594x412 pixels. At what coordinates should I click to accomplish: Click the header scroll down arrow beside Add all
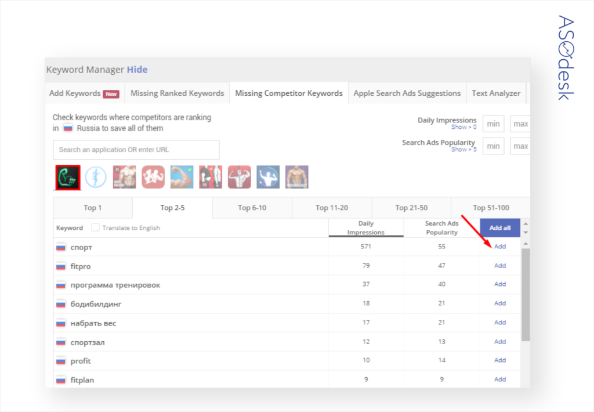[x=526, y=232]
